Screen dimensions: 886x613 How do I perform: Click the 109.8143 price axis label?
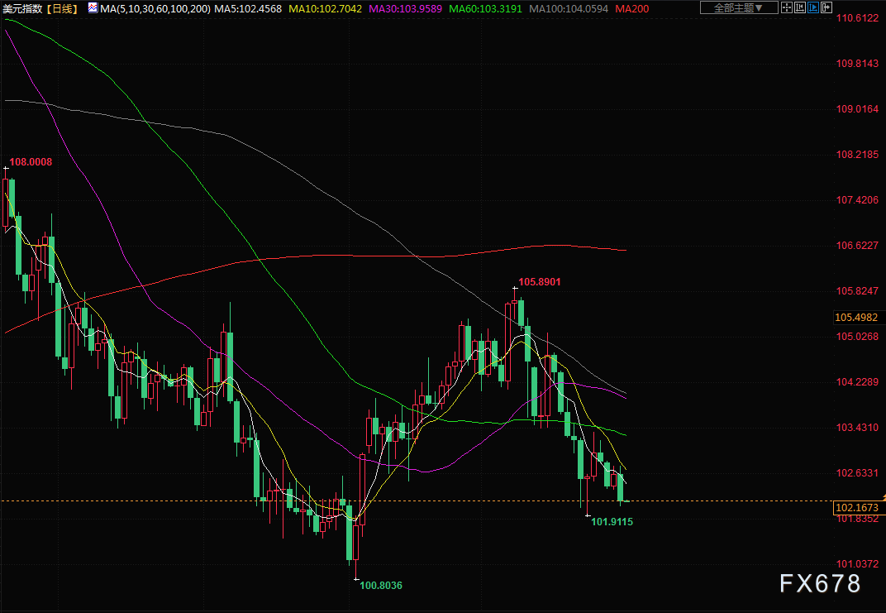857,64
